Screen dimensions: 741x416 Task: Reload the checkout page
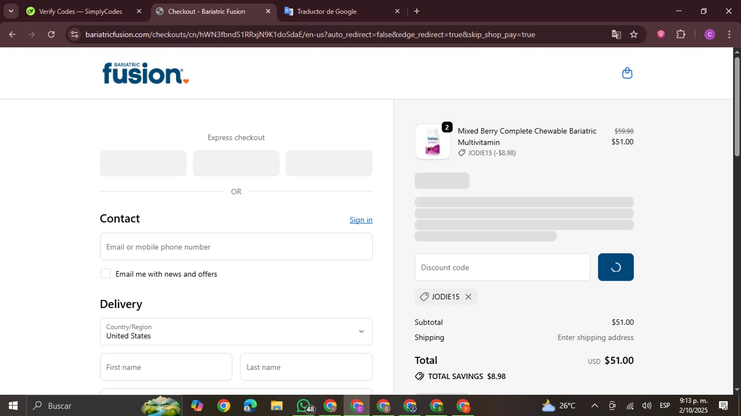tap(51, 35)
